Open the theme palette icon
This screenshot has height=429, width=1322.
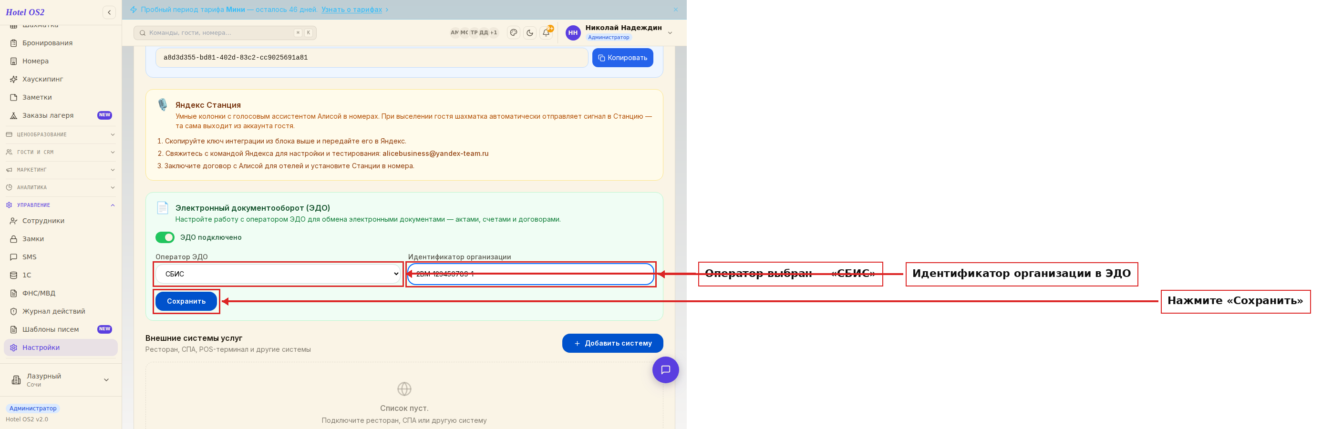pyautogui.click(x=513, y=33)
